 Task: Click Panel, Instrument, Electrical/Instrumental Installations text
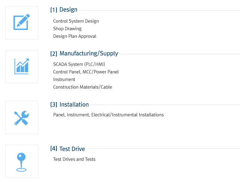click(108, 115)
